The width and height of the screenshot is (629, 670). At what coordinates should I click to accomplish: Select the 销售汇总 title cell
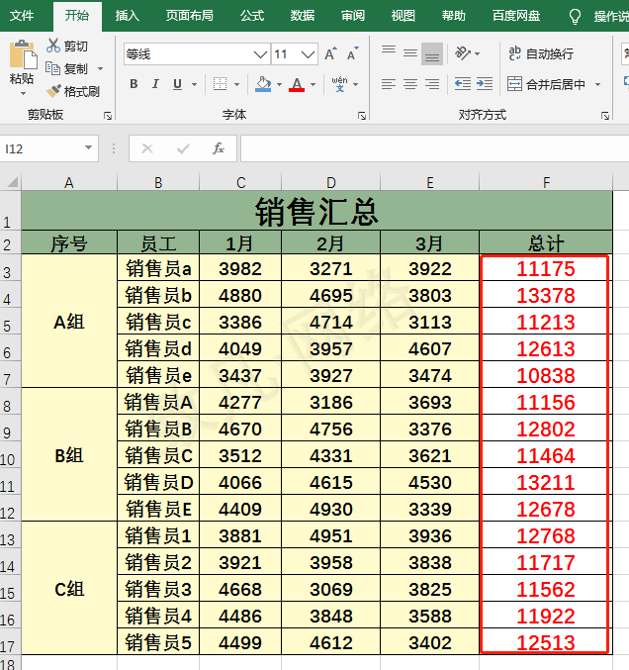click(x=316, y=211)
